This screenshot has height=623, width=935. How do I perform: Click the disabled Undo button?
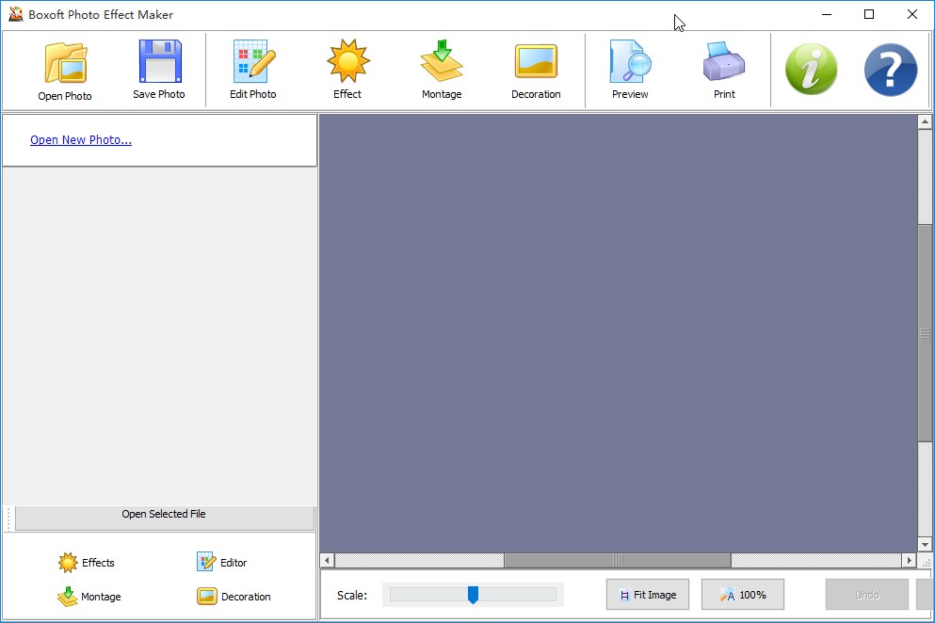866,595
